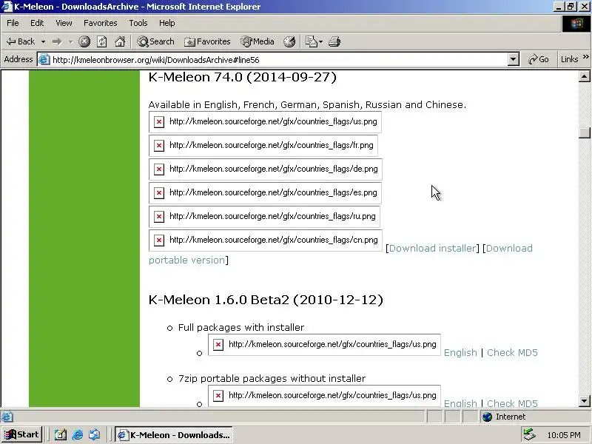Image resolution: width=592 pixels, height=444 pixels.
Task: Click the Windows flag throbber icon
Action: (576, 24)
